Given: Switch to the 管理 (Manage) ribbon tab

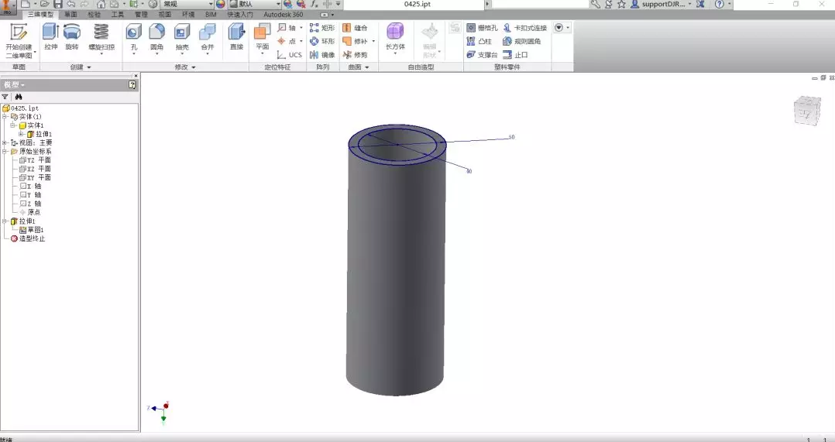Looking at the screenshot, I should 141,15.
